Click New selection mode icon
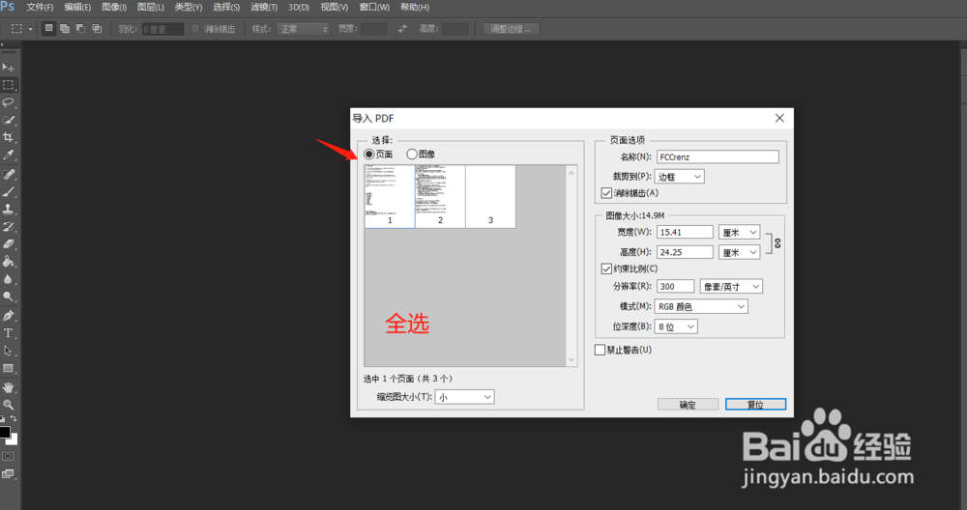The image size is (967, 510). tap(48, 28)
